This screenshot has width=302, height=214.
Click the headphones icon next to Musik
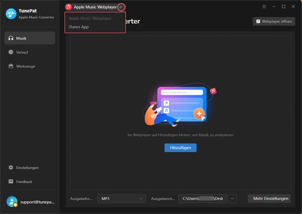[x=11, y=38]
